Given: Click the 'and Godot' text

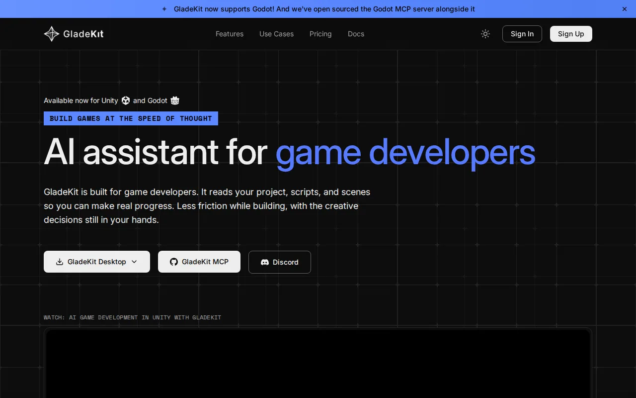Looking at the screenshot, I should pos(150,100).
